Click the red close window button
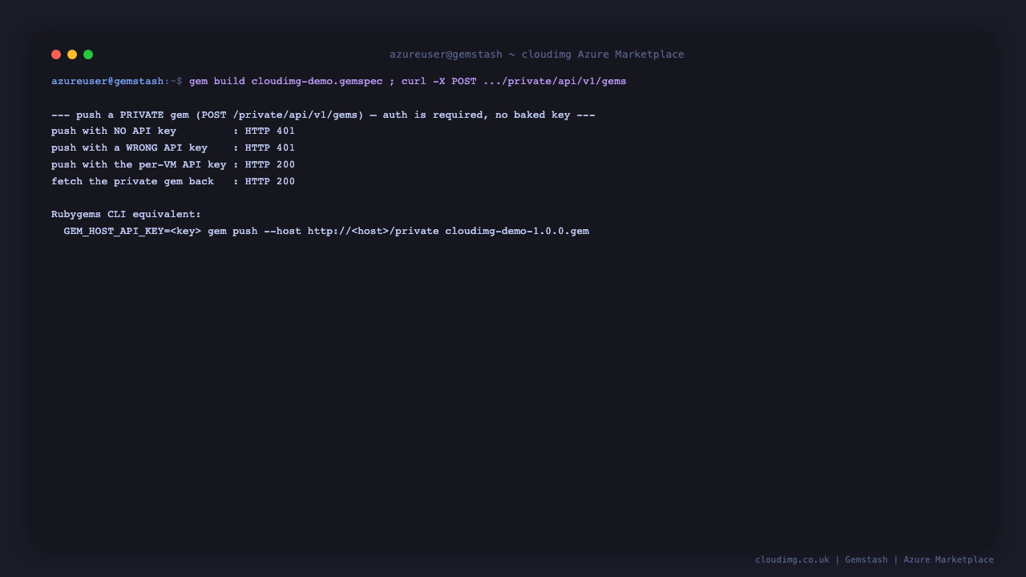The height and width of the screenshot is (577, 1026). (x=56, y=54)
